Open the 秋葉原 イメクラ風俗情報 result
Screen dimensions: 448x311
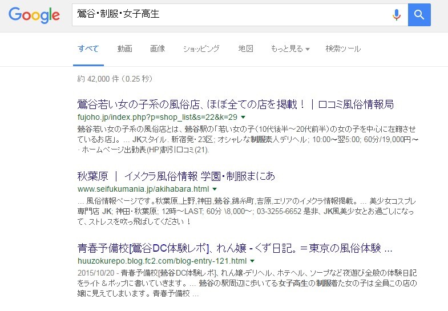click(x=176, y=176)
